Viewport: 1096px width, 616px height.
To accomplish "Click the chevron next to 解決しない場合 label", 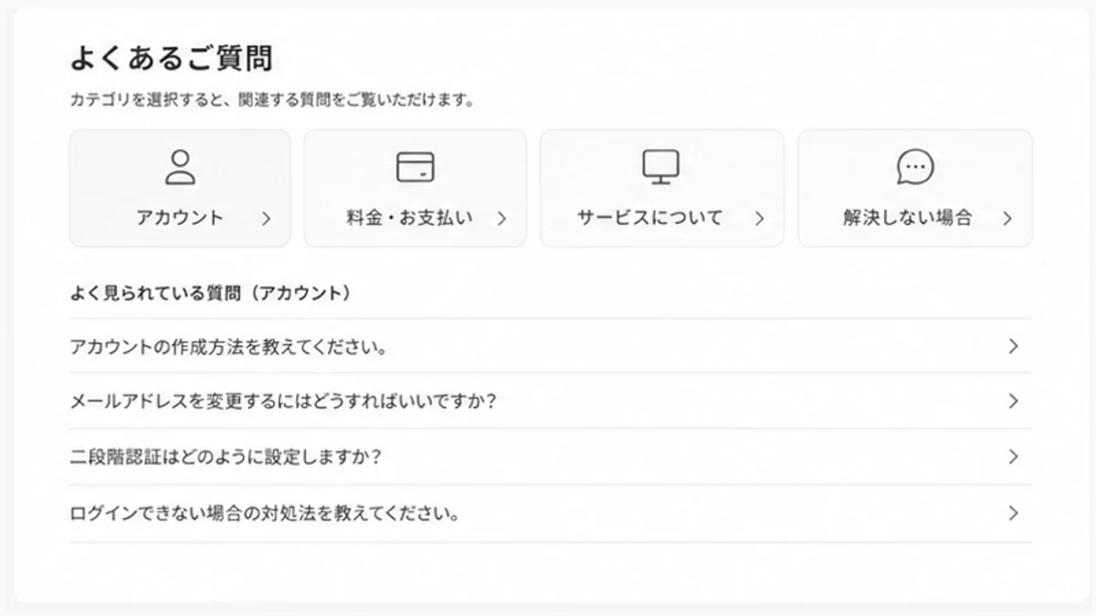I will (x=1007, y=219).
